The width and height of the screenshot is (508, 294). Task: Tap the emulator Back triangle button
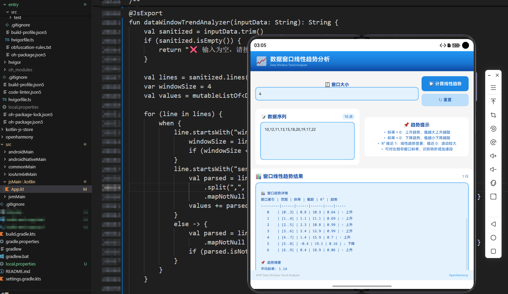[x=493, y=224]
